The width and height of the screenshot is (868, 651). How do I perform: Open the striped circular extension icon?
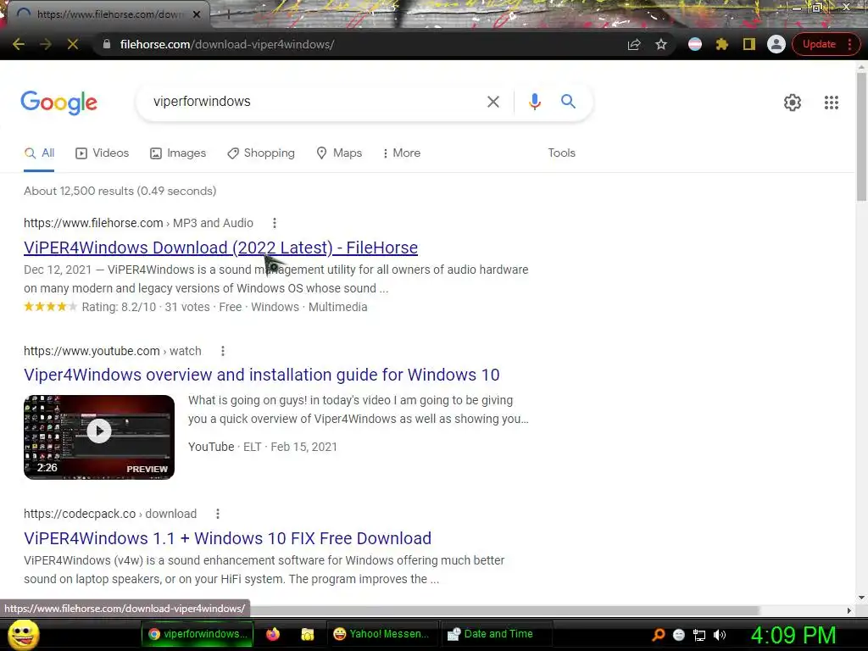pos(695,44)
